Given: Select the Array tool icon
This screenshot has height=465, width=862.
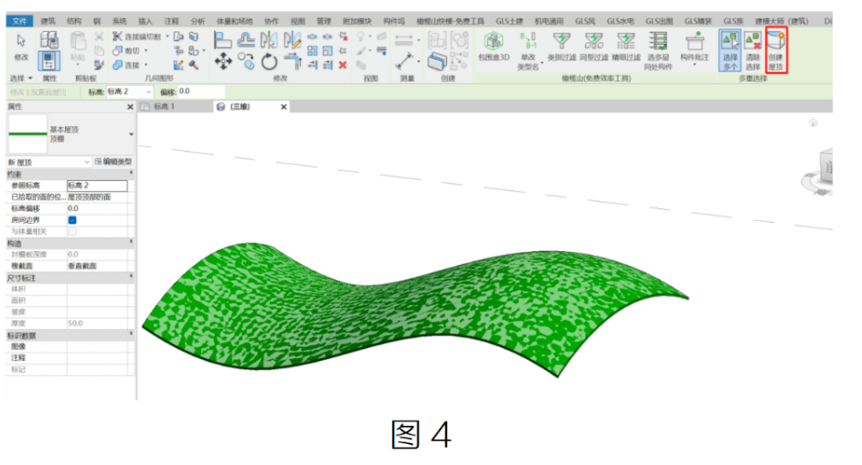Looking at the screenshot, I should [x=313, y=50].
